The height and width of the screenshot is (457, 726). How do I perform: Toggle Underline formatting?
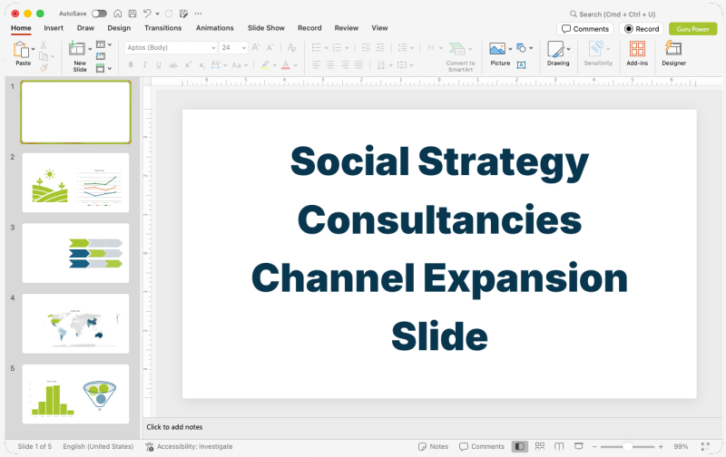pos(159,64)
